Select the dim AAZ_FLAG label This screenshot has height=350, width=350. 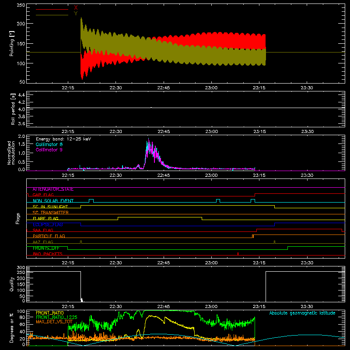43,242
